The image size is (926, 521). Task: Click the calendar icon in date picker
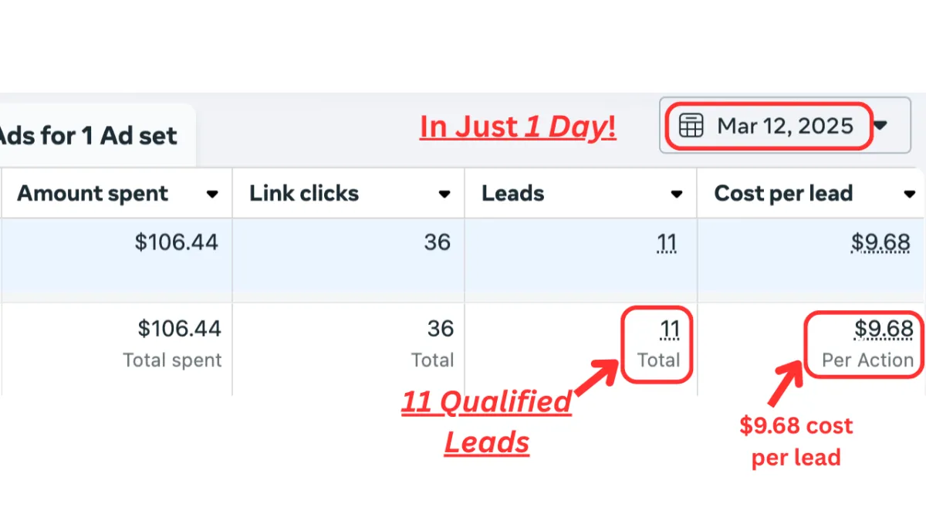691,125
